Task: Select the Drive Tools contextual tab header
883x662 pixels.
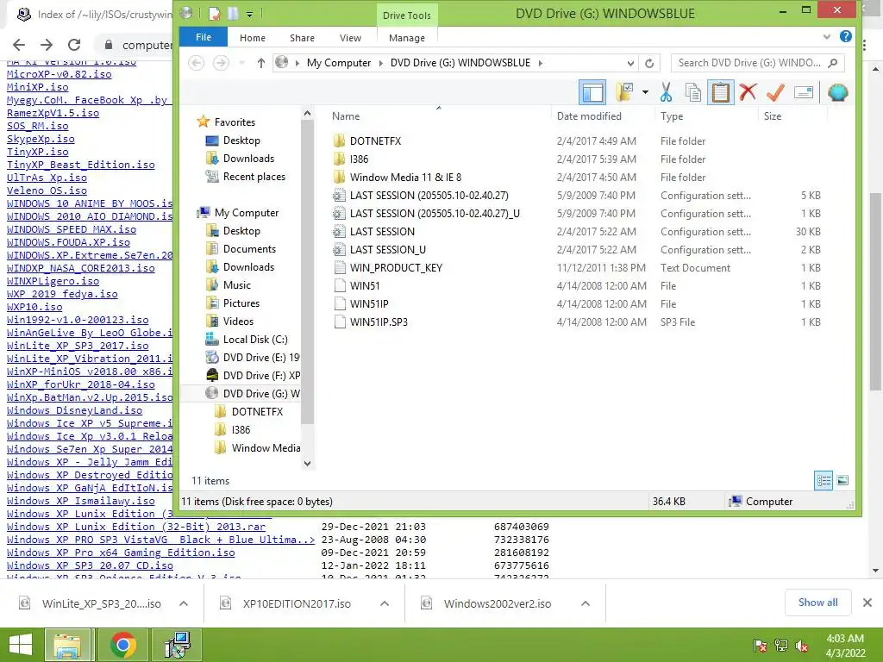Action: (x=407, y=16)
